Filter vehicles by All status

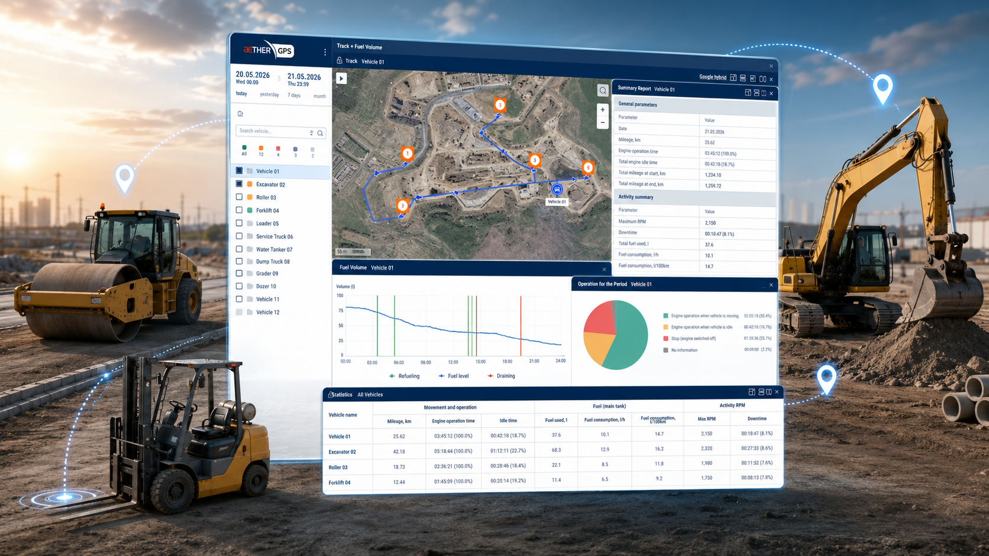[244, 150]
